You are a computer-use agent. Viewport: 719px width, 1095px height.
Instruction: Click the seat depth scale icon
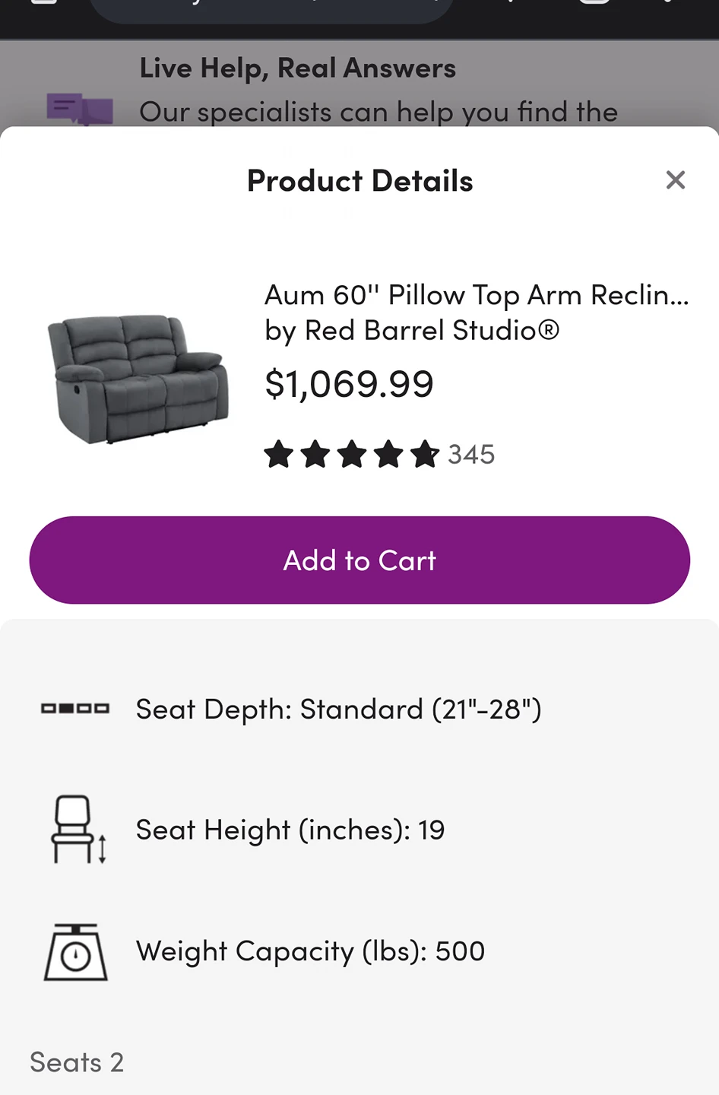pos(75,709)
